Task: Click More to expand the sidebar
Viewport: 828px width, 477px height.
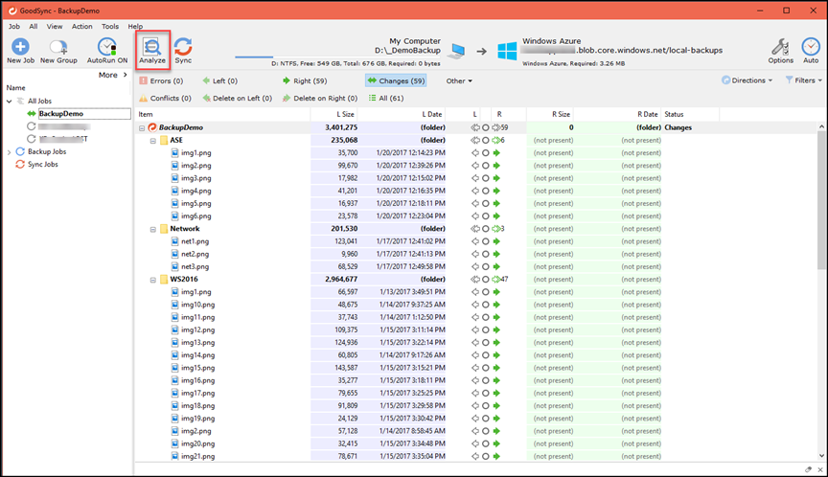Action: click(112, 75)
